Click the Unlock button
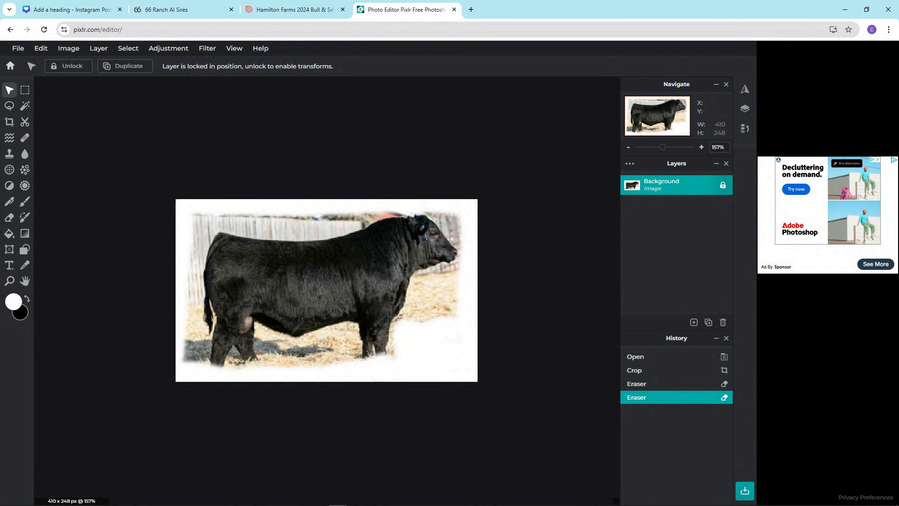 point(68,66)
